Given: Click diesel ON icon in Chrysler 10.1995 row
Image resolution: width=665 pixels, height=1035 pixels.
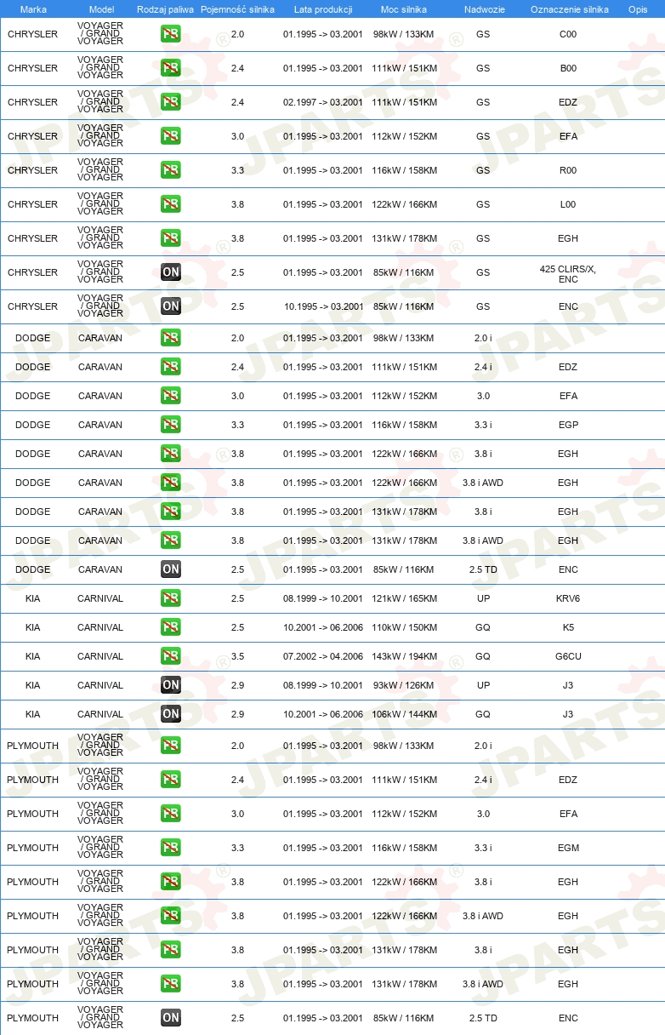Looking at the screenshot, I should pos(170,306).
